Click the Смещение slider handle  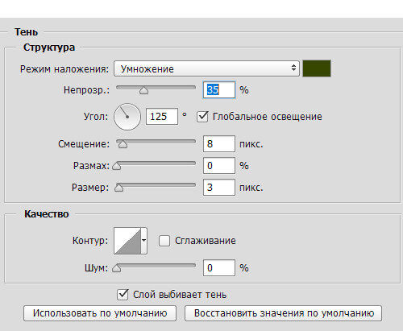point(123,144)
